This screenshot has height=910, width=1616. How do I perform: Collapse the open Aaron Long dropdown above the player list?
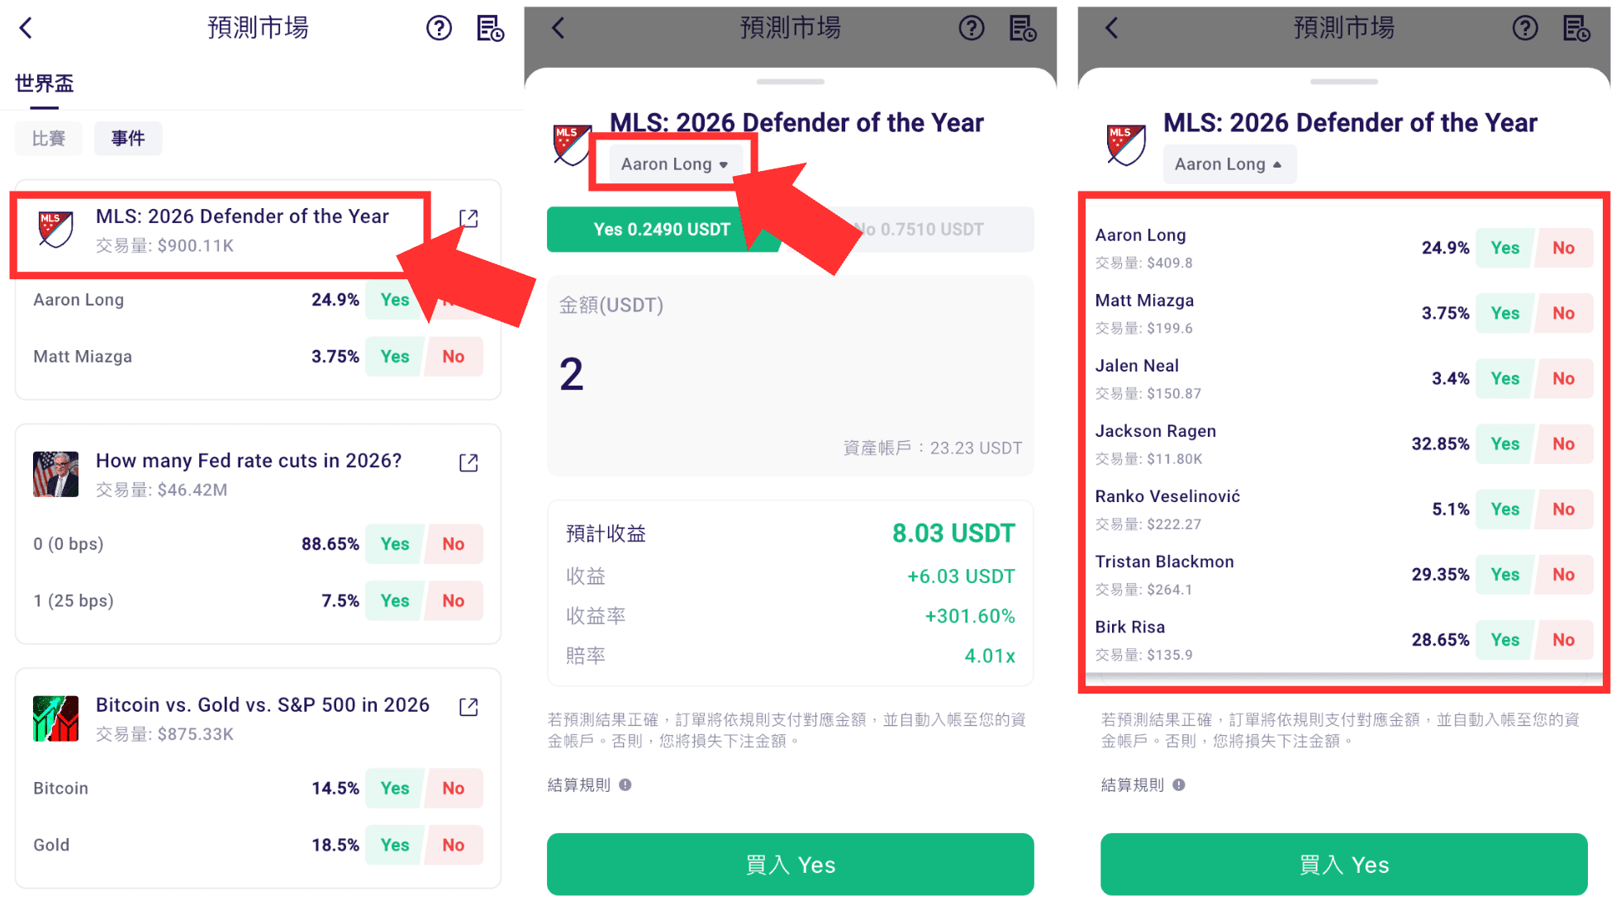coord(1229,164)
